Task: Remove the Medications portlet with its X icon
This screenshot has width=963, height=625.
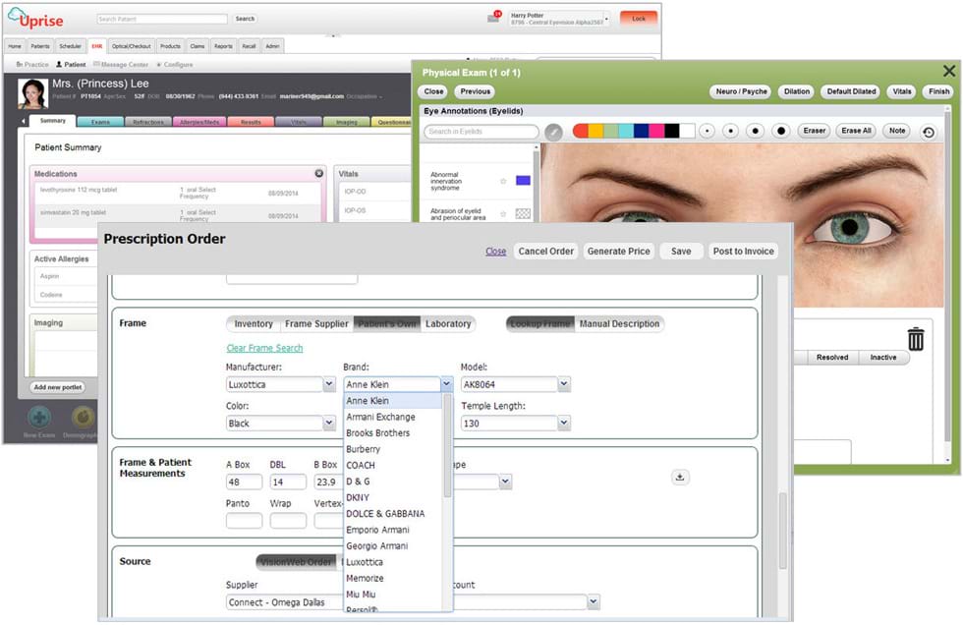Action: coord(318,174)
